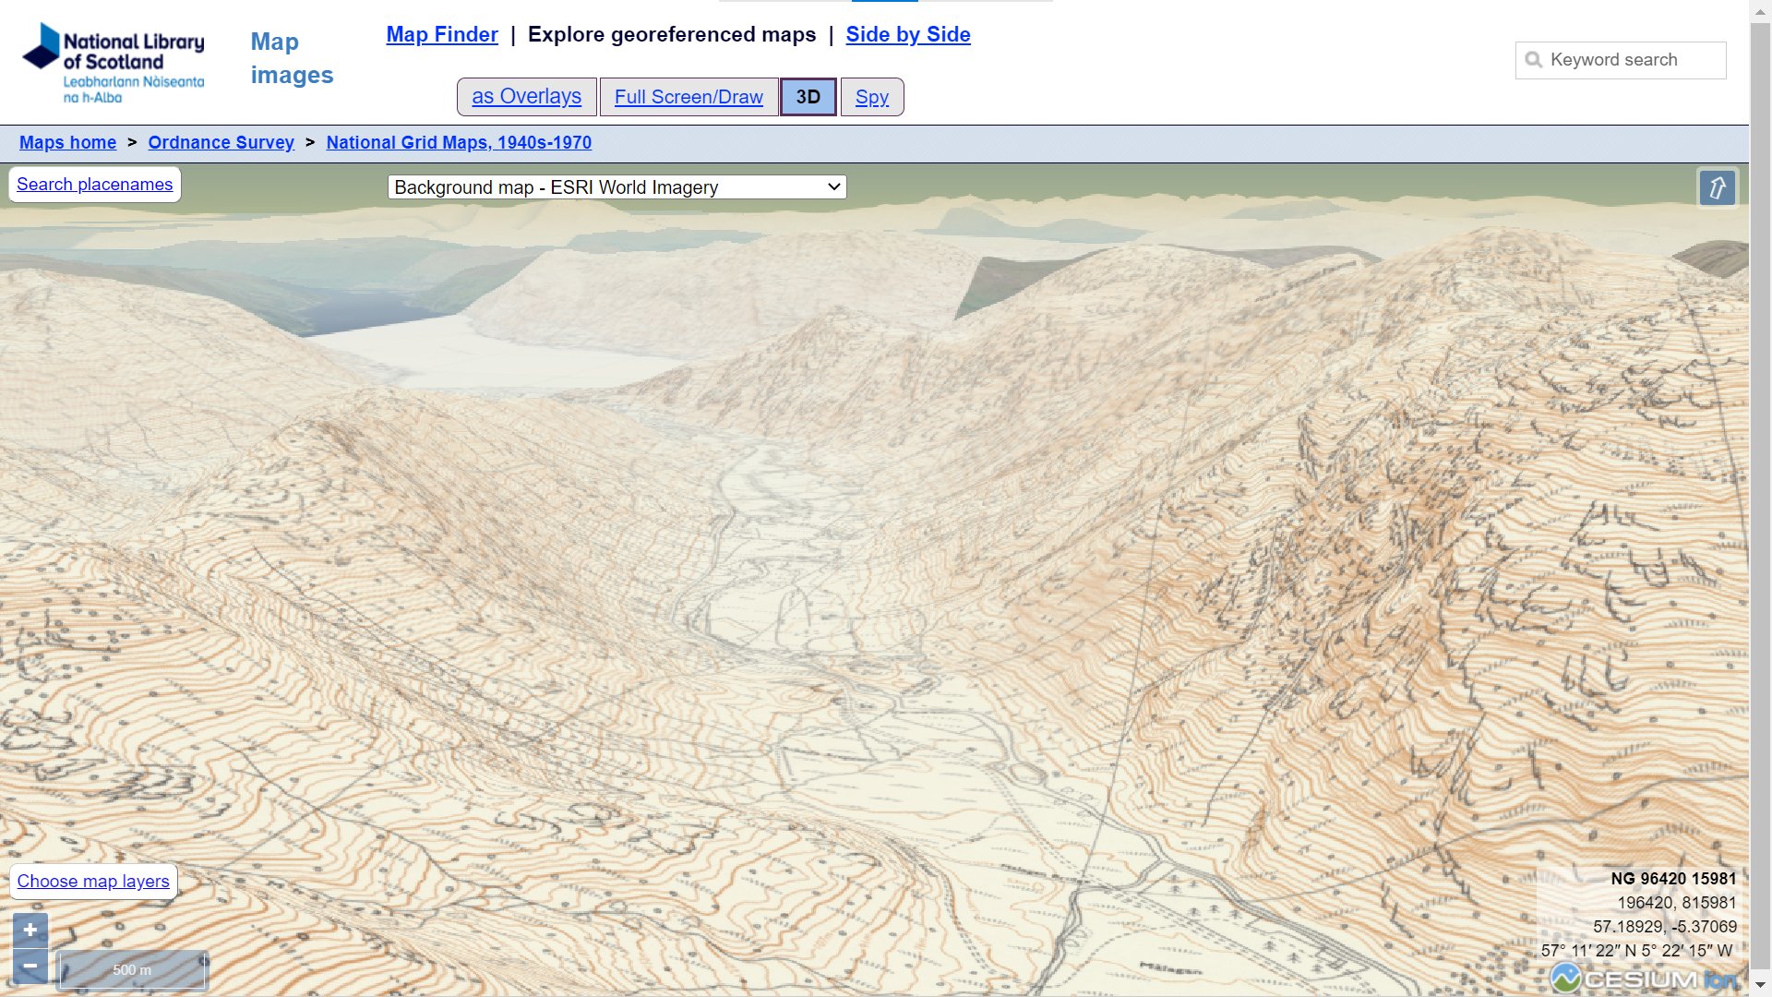Viewport: 1772px width, 997px height.
Task: Click the Cesium ion logo
Action: pos(1644,979)
